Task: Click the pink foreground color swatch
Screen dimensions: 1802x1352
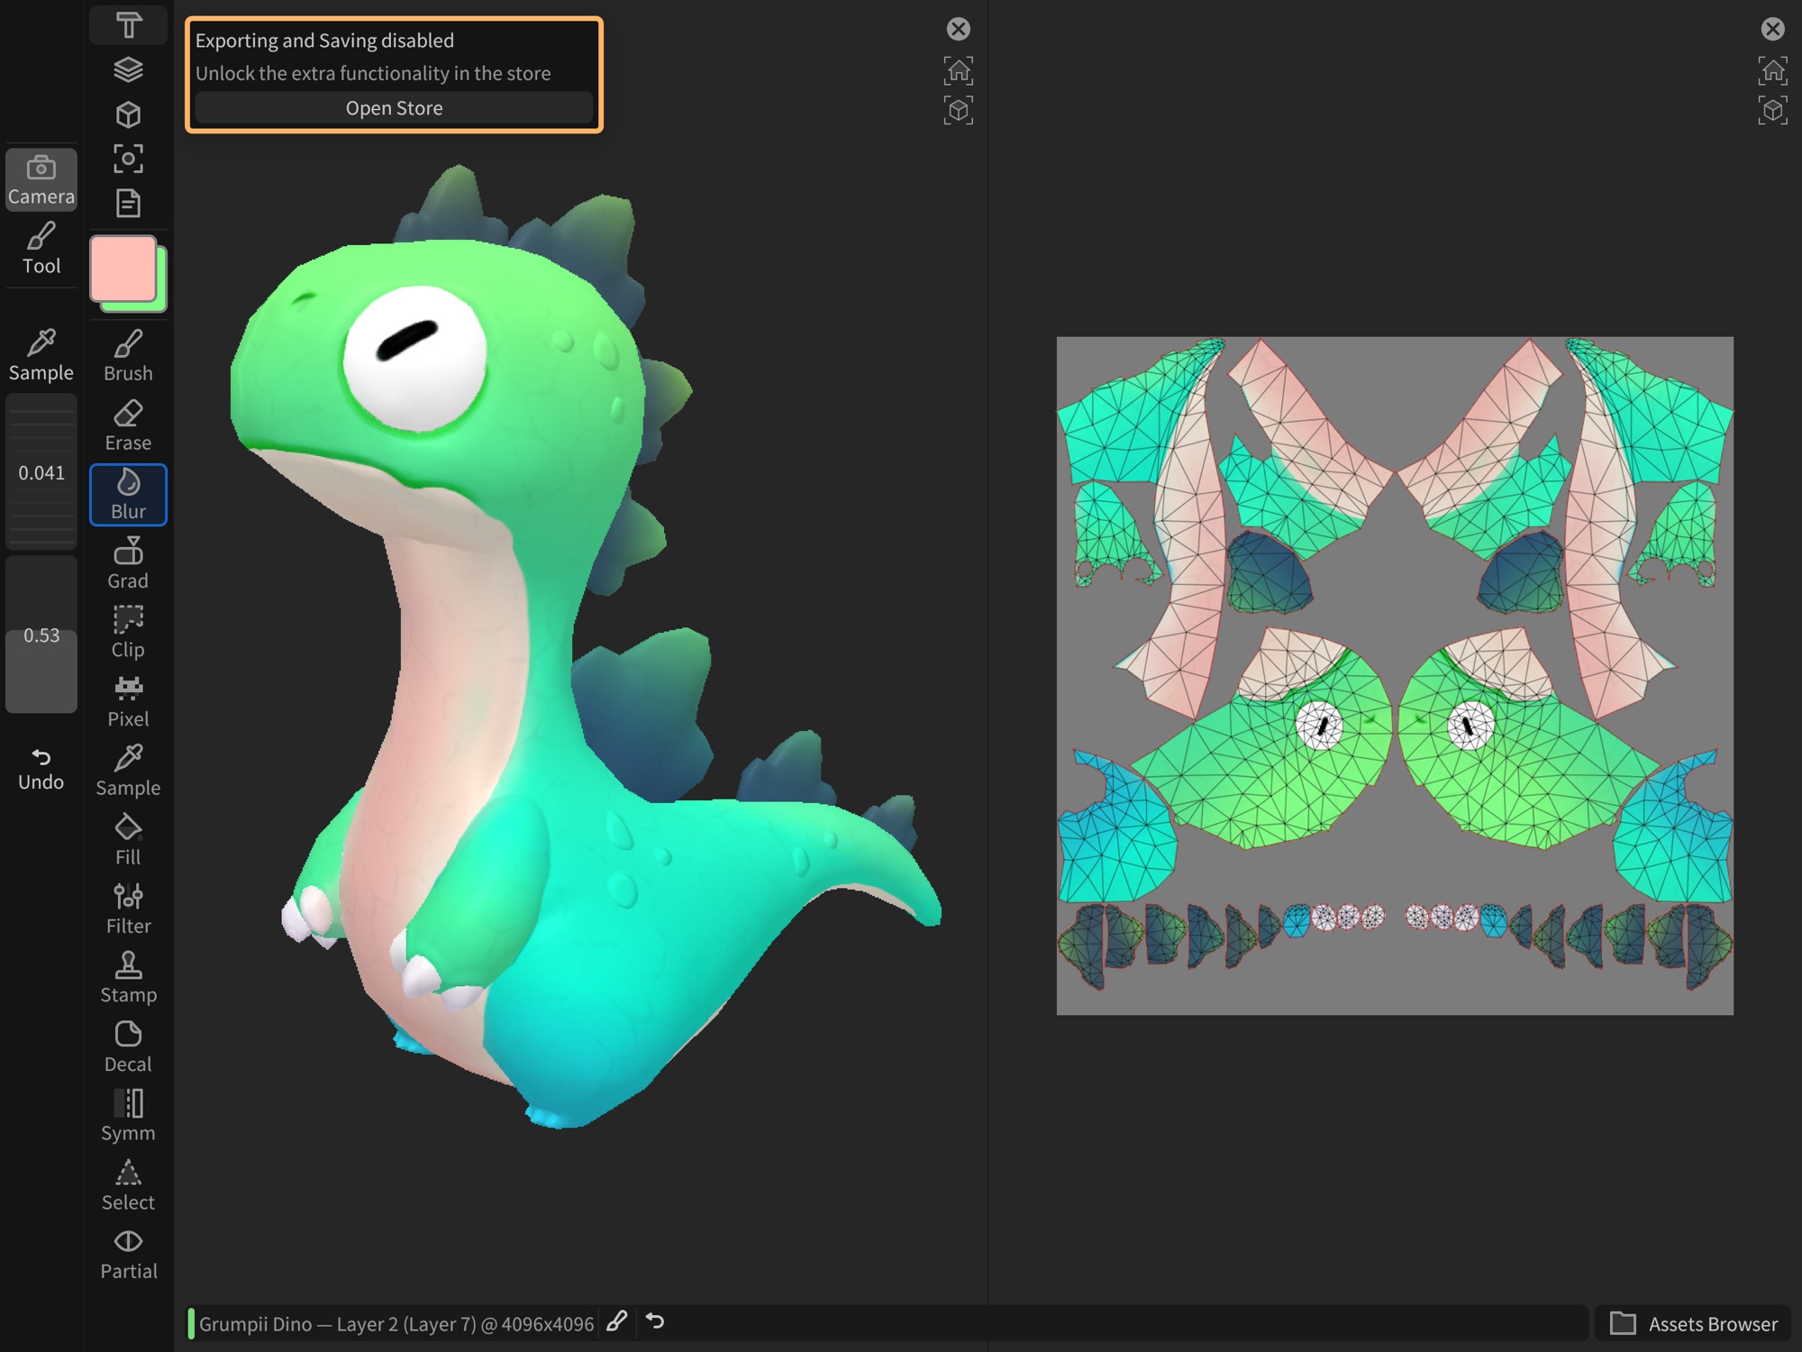Action: tap(123, 269)
